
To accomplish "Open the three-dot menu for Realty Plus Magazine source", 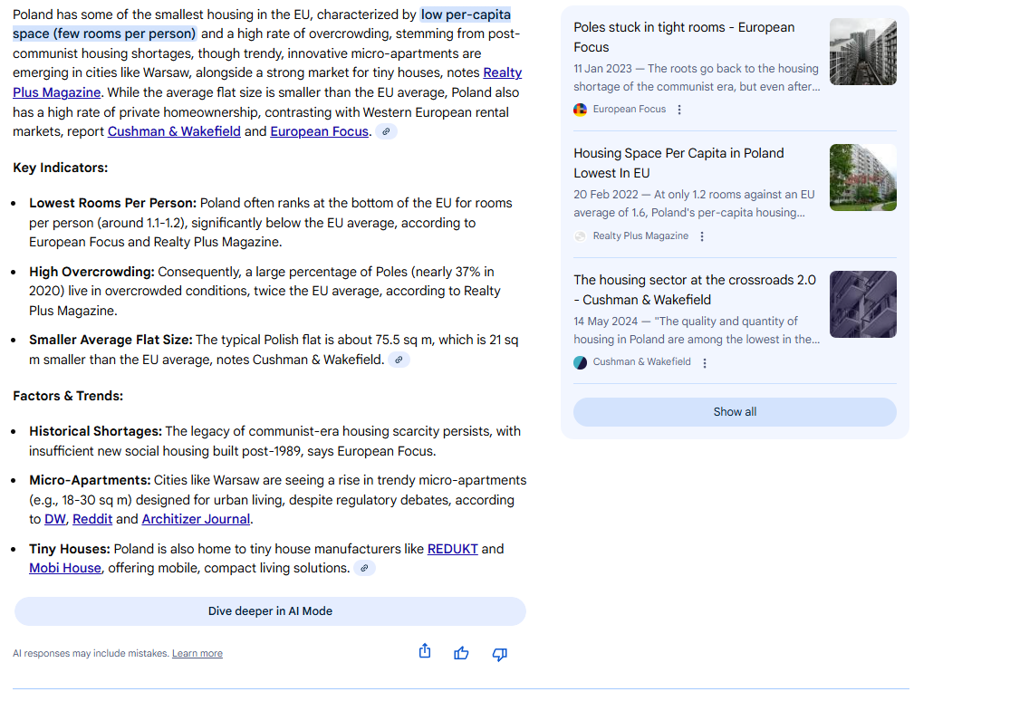I will 702,236.
